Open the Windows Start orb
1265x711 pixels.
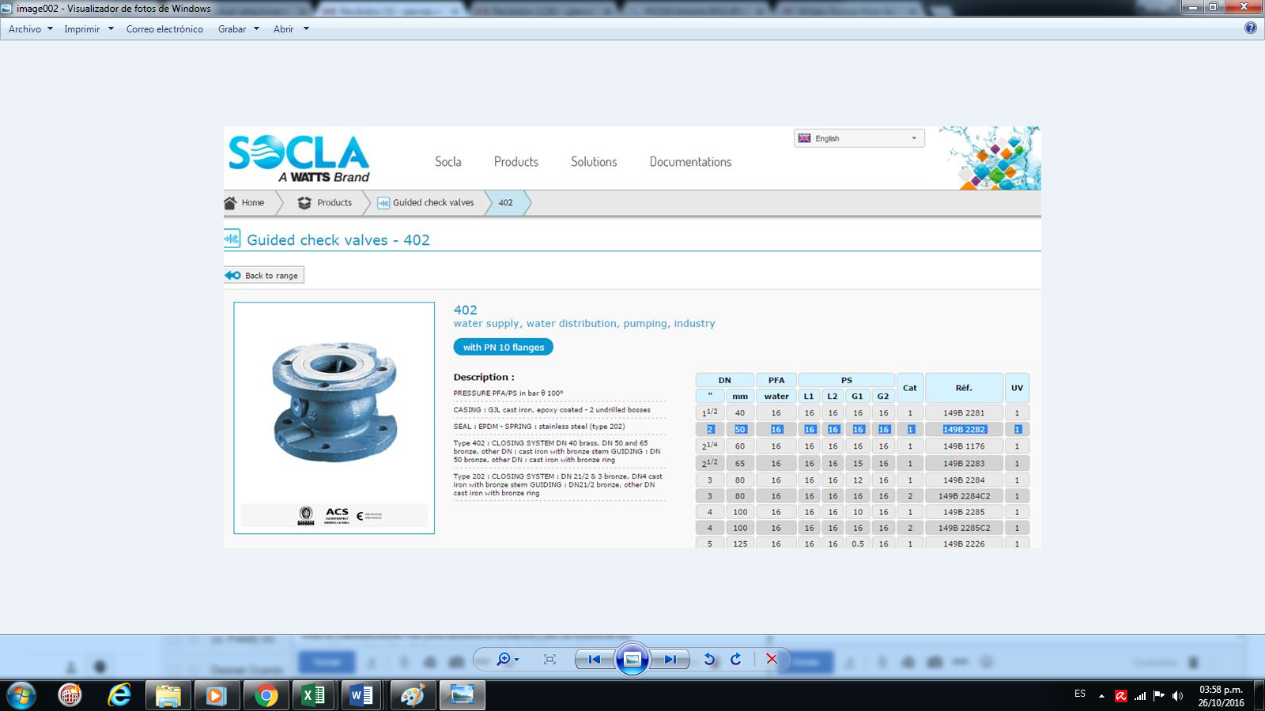pos(21,695)
